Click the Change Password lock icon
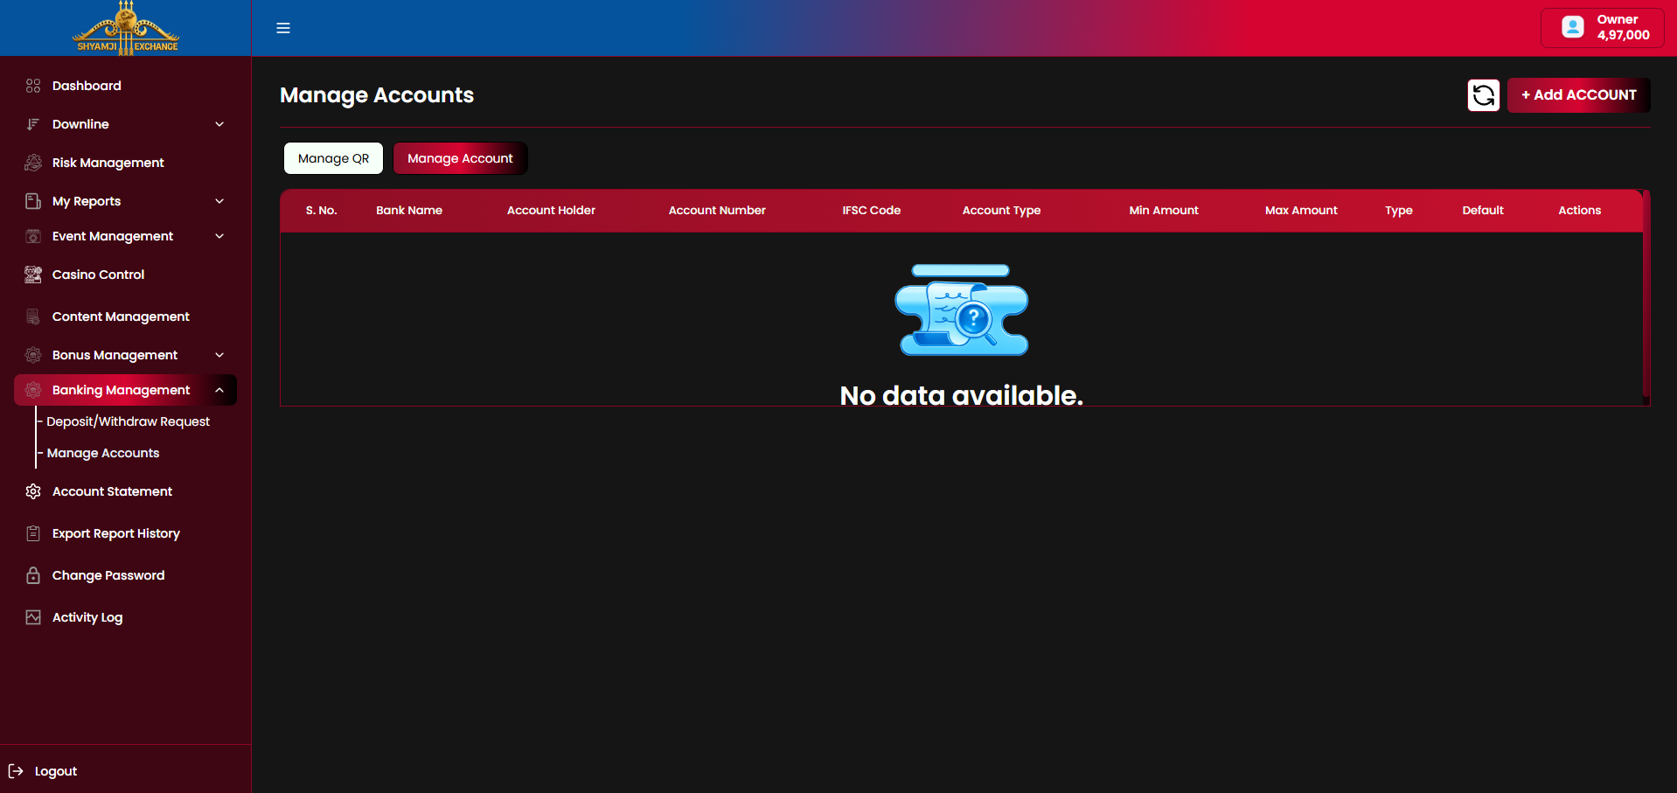Image resolution: width=1677 pixels, height=793 pixels. coord(33,575)
